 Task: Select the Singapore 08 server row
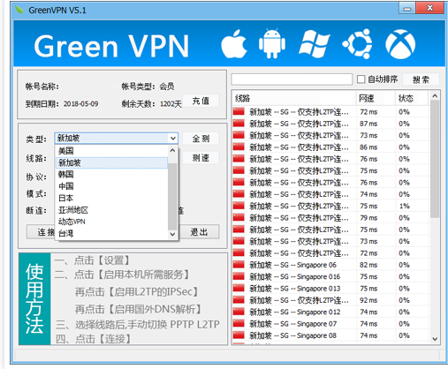click(330, 335)
